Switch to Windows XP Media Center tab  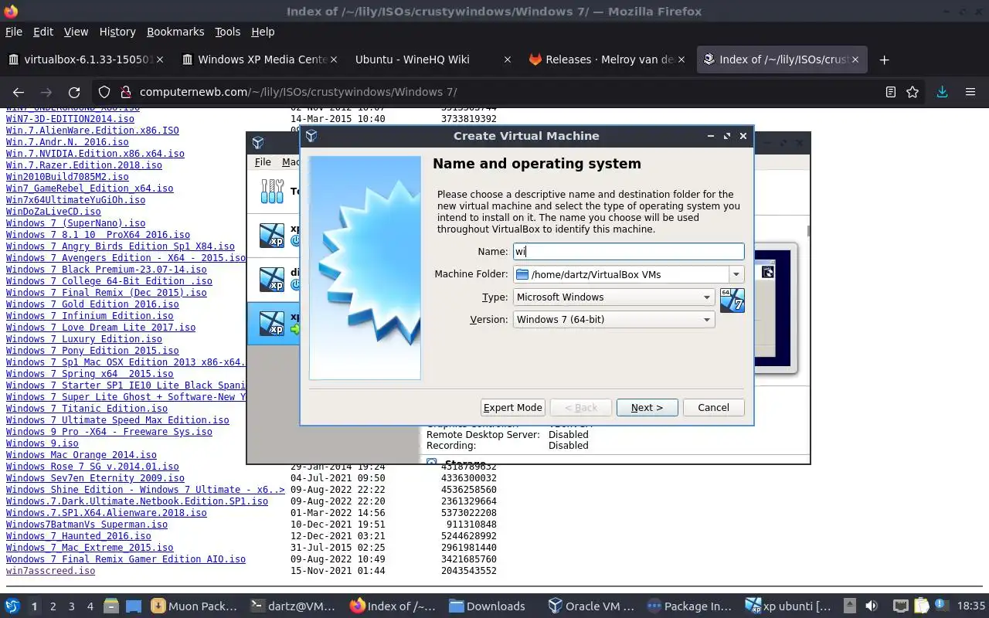259,59
